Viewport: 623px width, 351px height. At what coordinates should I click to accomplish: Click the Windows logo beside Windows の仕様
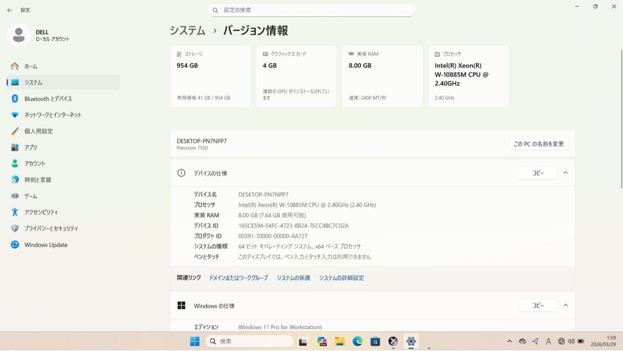point(181,305)
